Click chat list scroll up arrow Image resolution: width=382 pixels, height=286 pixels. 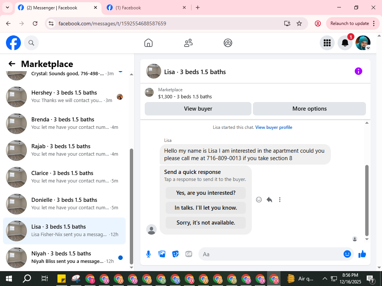(132, 74)
